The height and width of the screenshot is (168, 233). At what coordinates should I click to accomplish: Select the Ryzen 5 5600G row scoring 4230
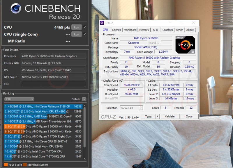(43, 131)
